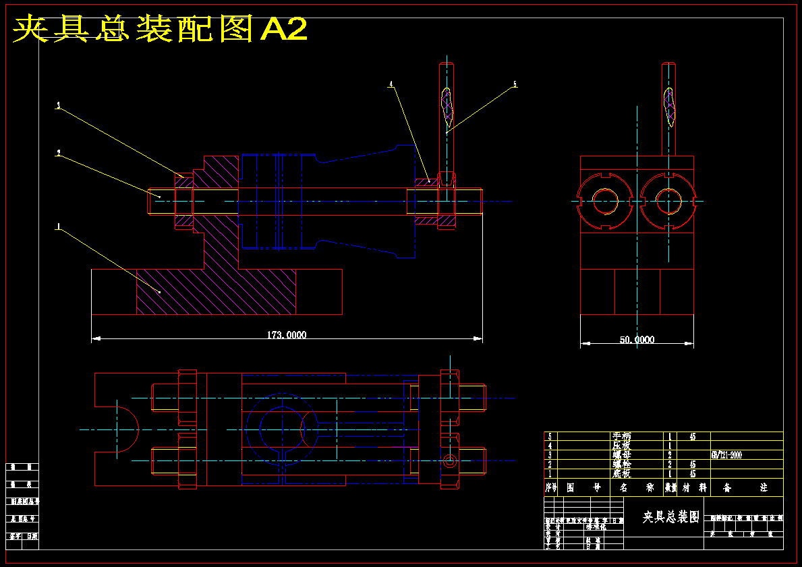Click quantity 2 in the 螺母 row
Screen dimensions: 802x567
point(670,455)
